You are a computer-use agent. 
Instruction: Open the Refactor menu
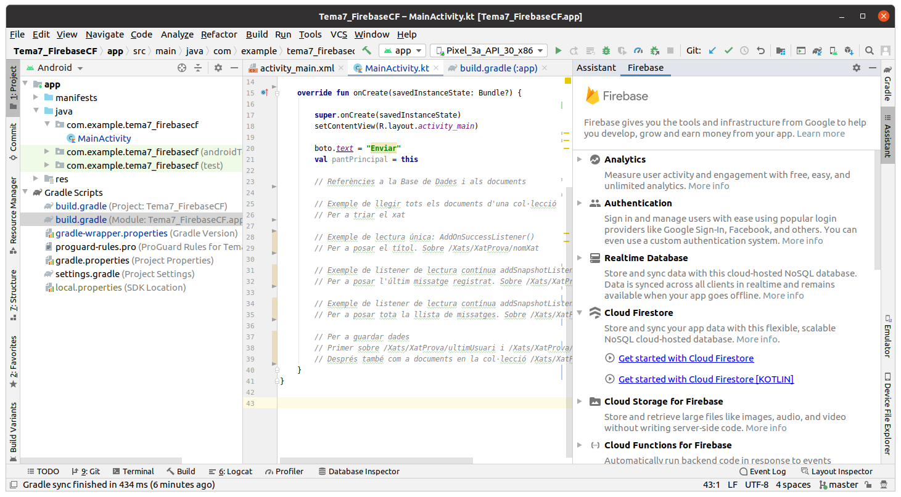(x=219, y=34)
